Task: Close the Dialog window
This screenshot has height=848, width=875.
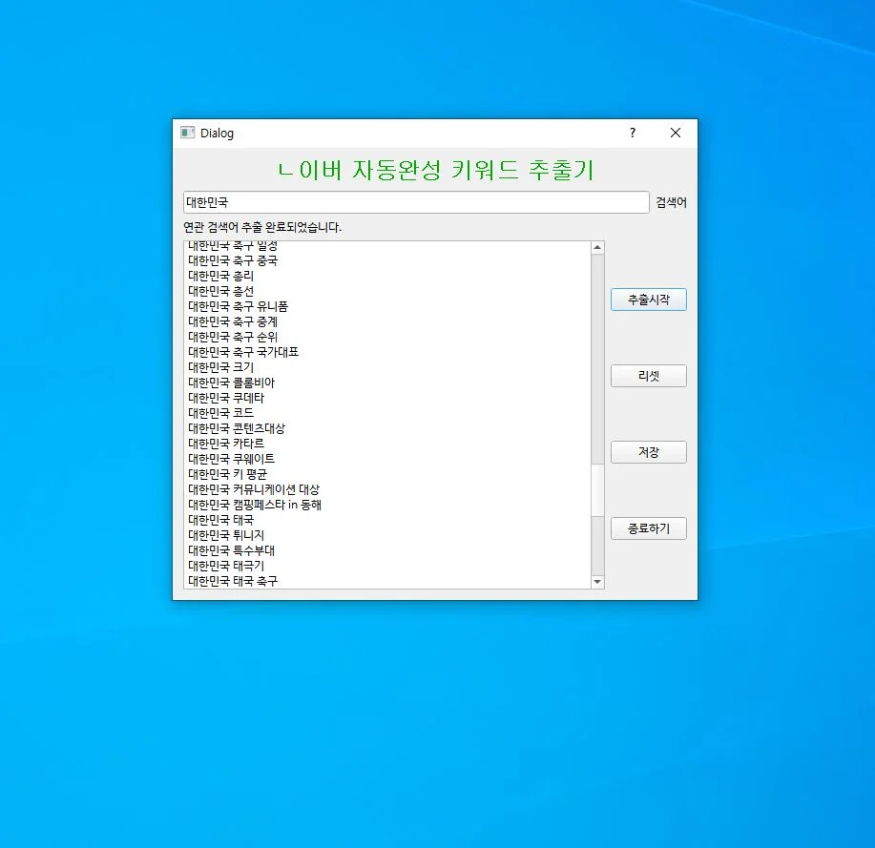Action: (676, 133)
